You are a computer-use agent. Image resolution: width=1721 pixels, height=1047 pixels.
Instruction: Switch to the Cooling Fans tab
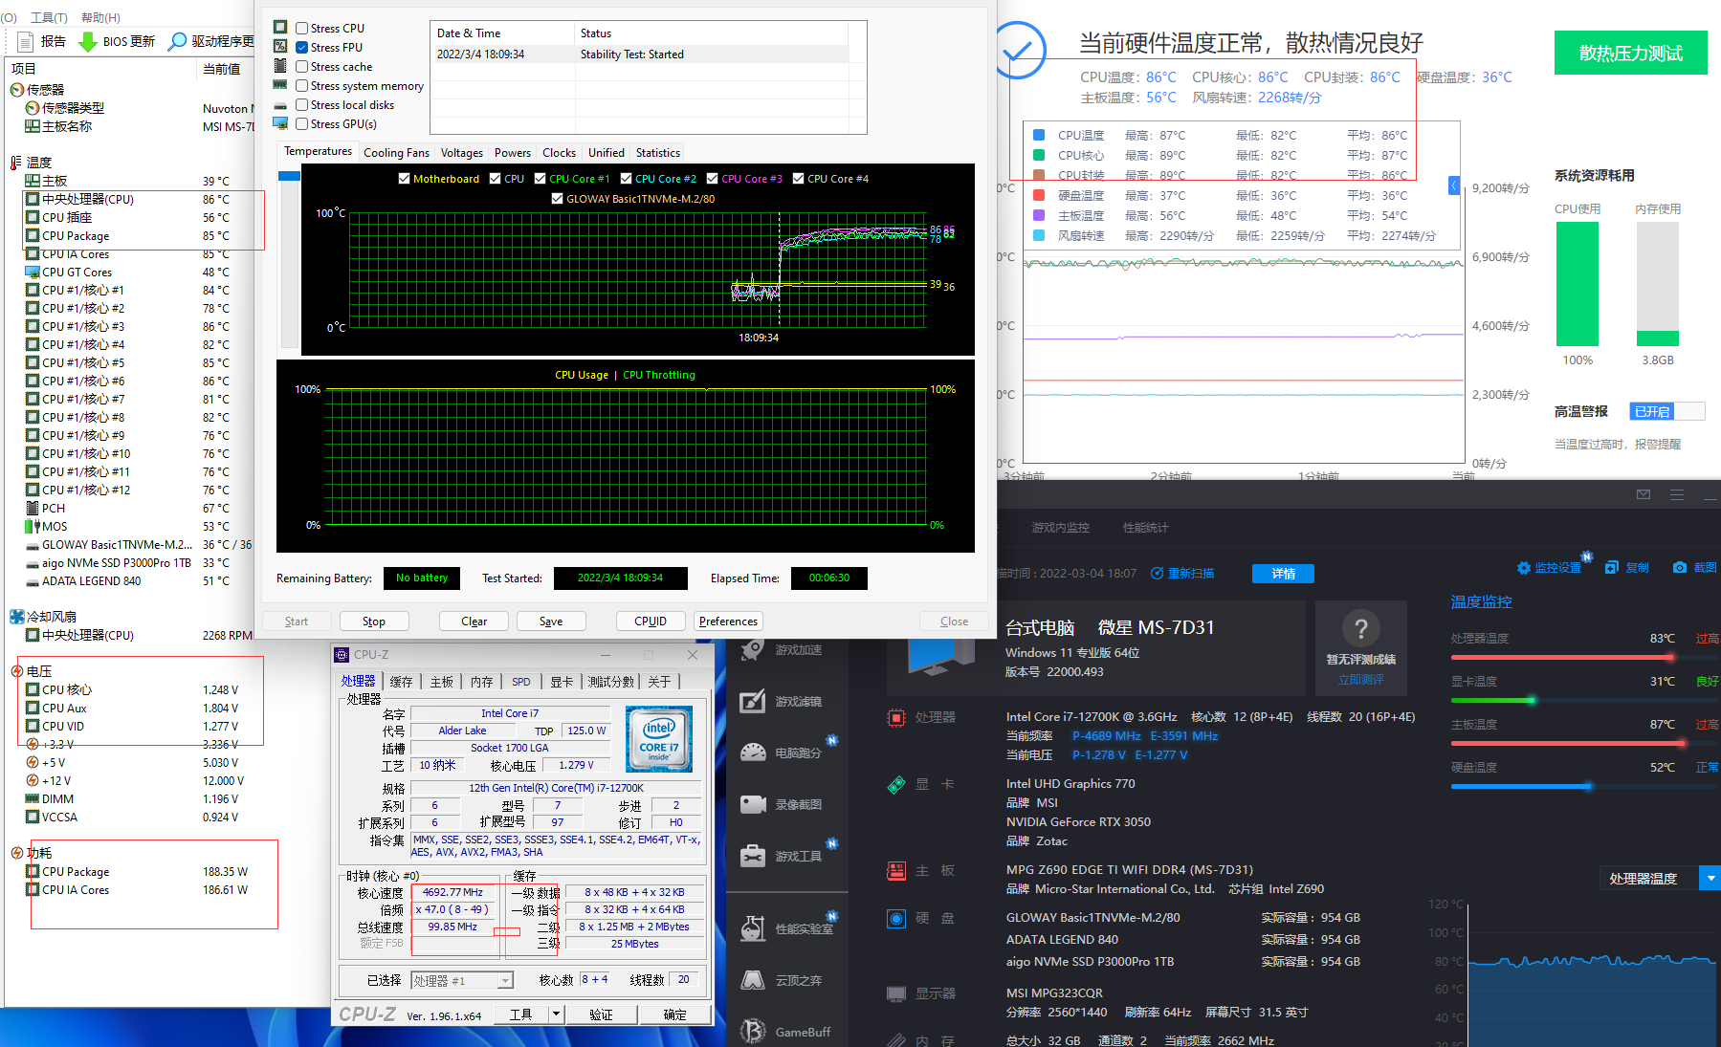pos(396,153)
